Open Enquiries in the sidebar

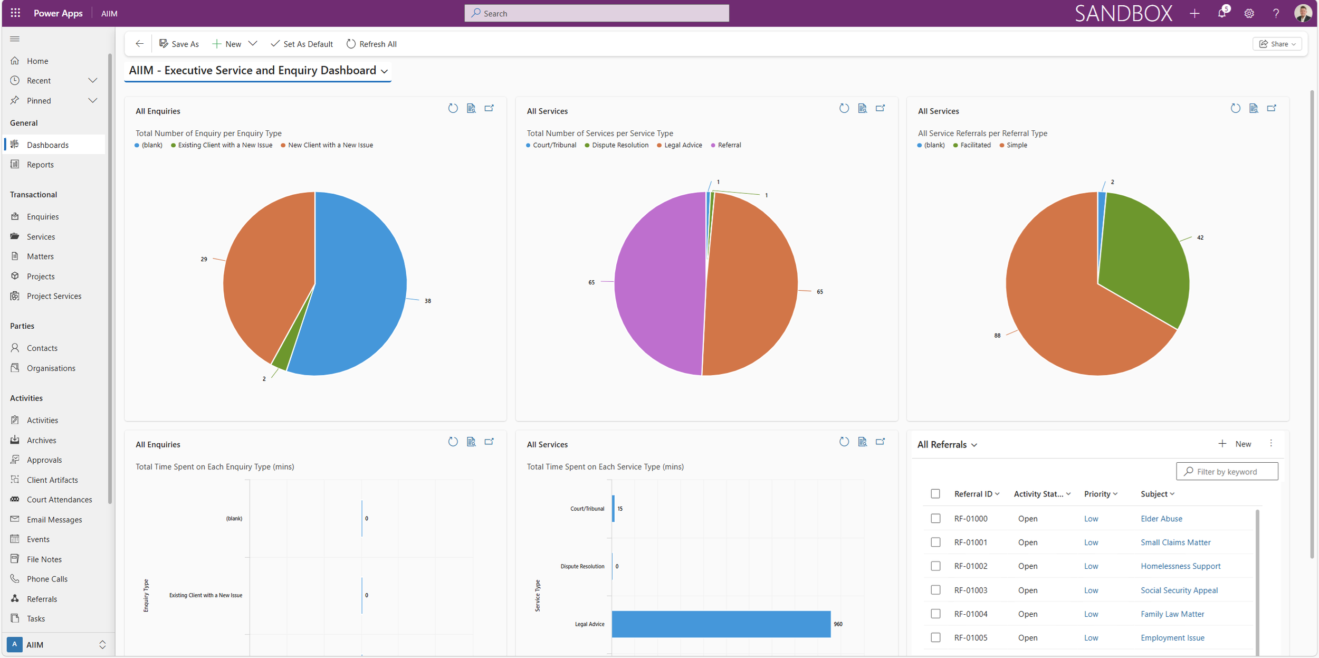43,216
